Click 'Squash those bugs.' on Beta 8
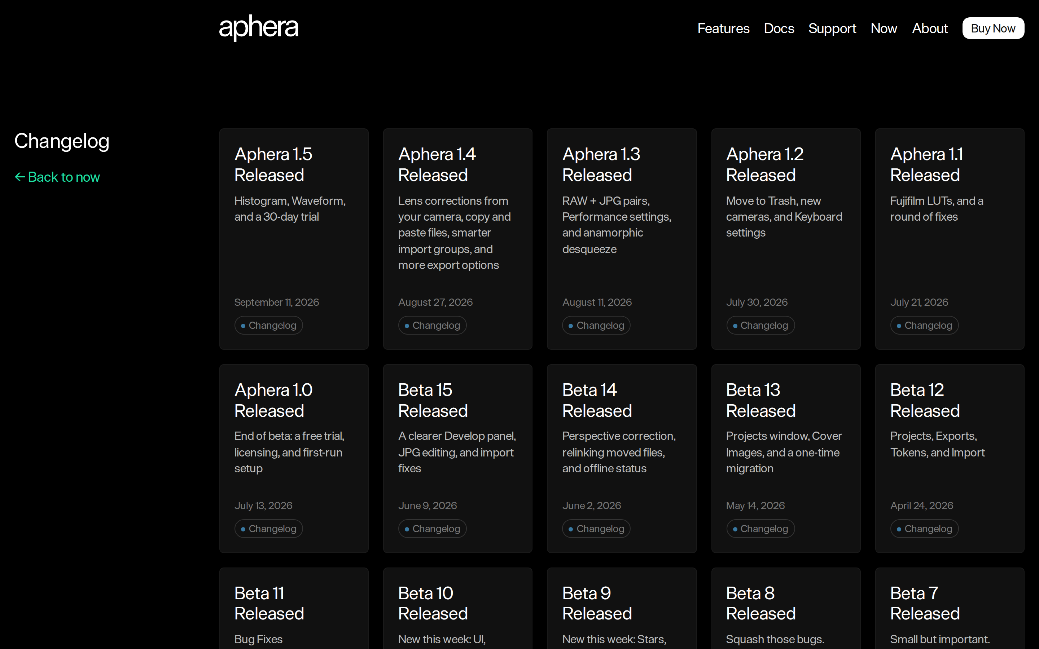This screenshot has width=1039, height=649. 775,639
